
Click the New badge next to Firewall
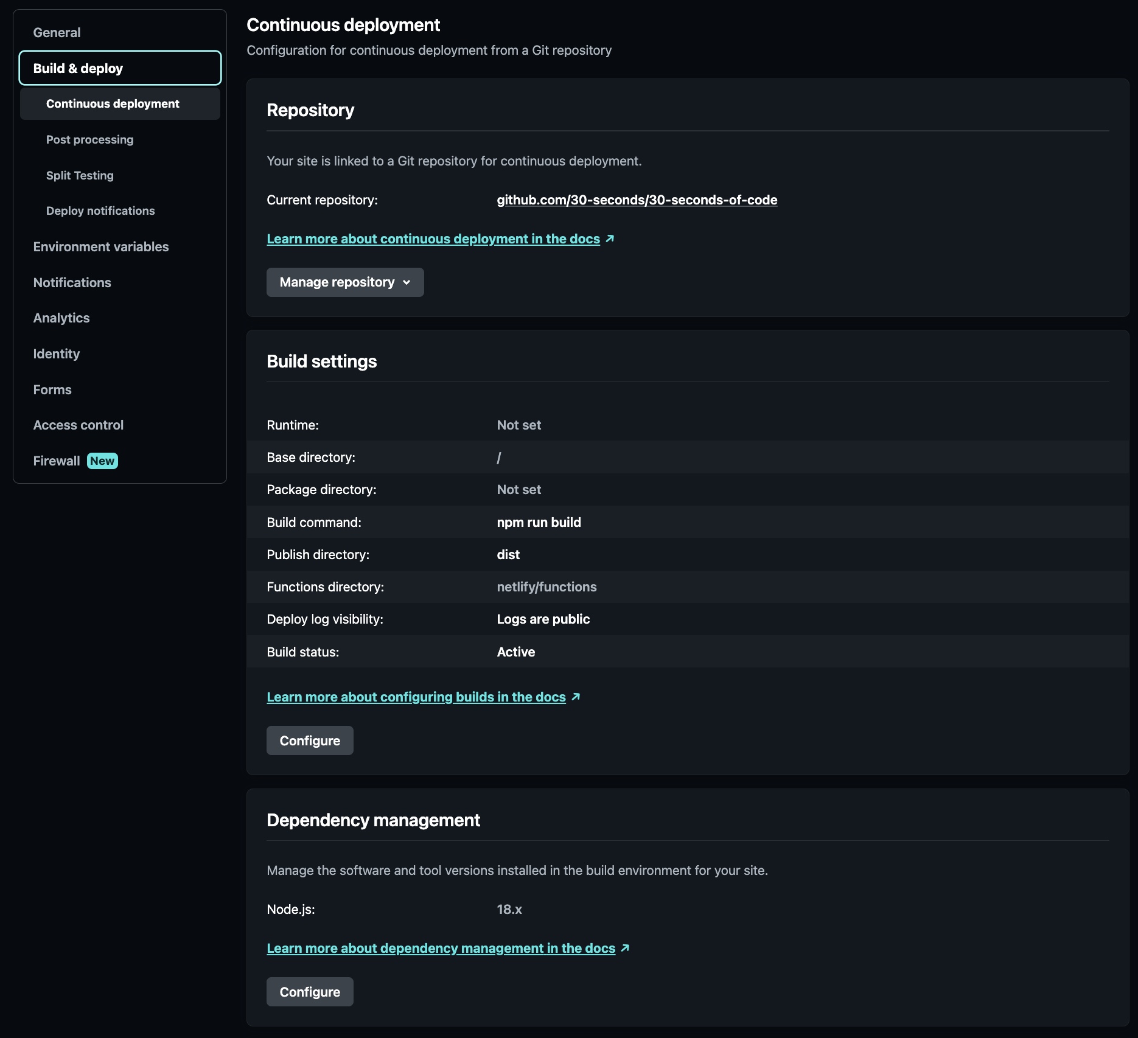click(102, 461)
